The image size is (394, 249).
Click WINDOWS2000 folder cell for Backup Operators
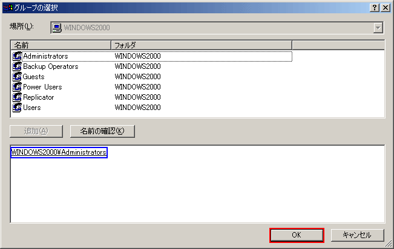tap(138, 66)
